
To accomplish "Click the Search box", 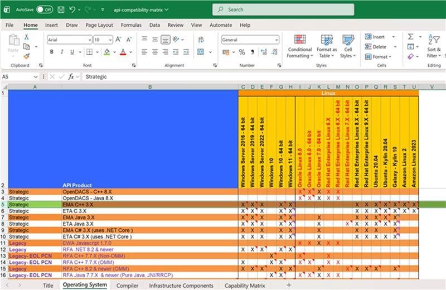I will (283, 9).
